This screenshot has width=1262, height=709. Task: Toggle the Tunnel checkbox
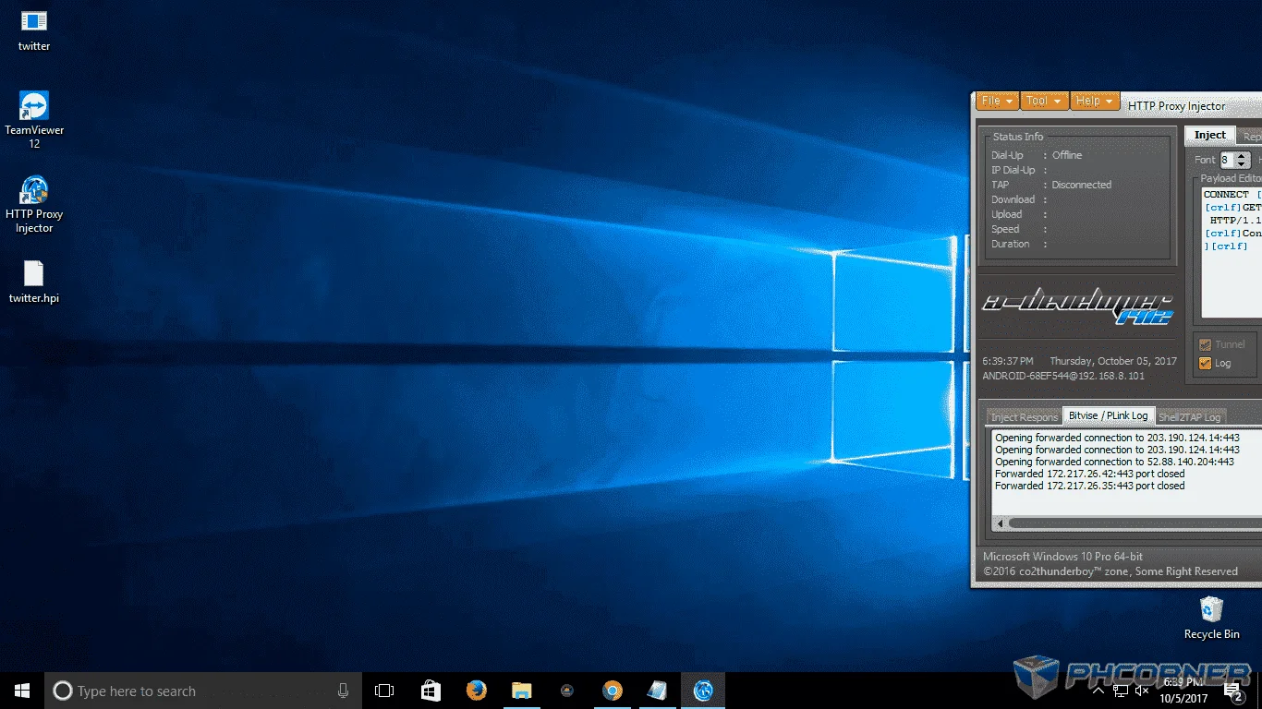[1205, 344]
